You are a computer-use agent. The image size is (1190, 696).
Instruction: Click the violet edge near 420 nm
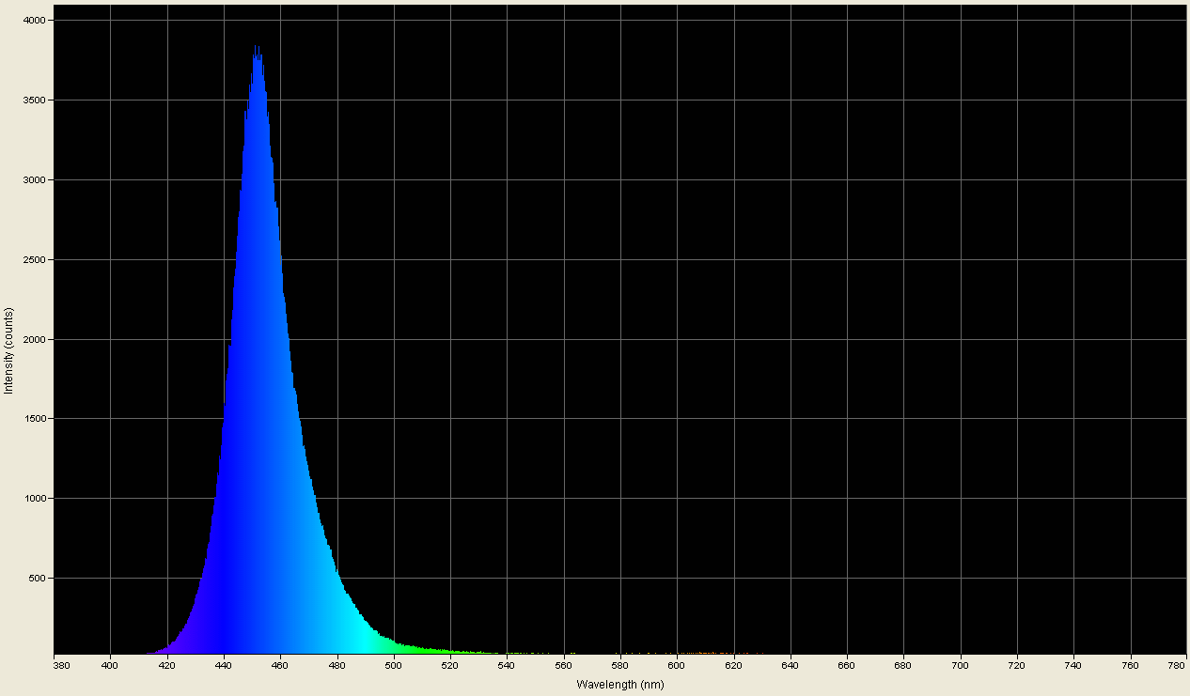coord(174,648)
